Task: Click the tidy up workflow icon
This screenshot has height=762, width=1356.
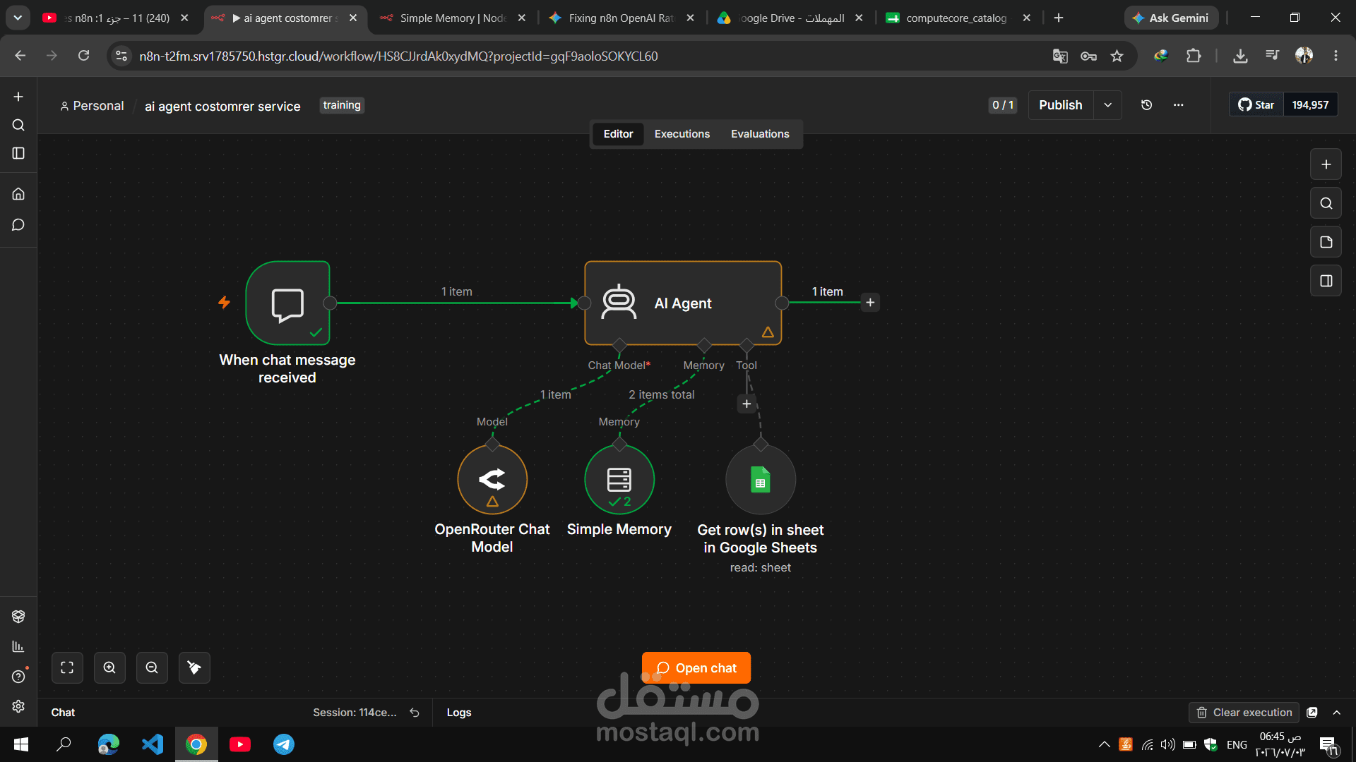Action: [194, 667]
